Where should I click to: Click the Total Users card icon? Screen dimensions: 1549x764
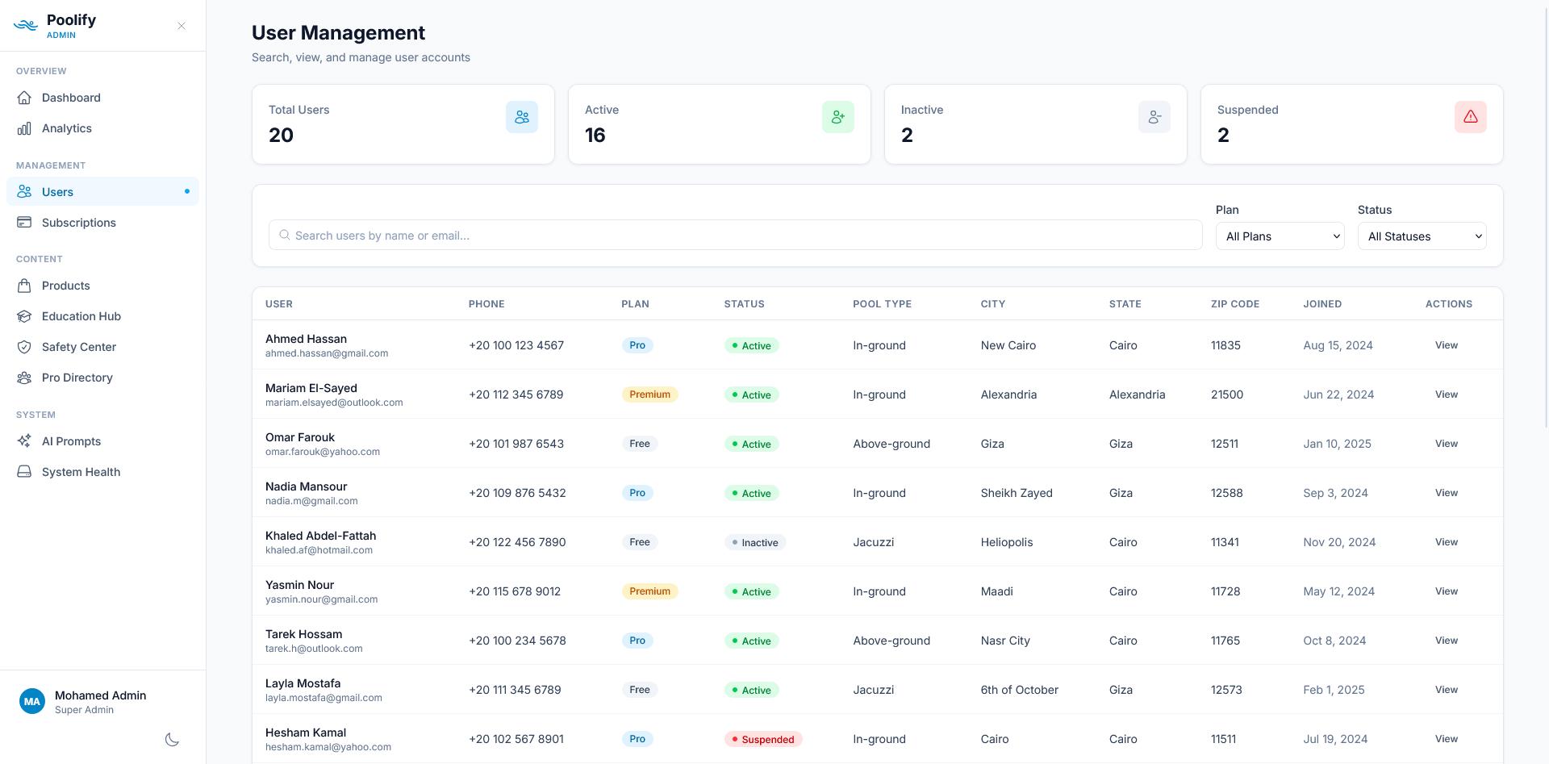pyautogui.click(x=522, y=117)
